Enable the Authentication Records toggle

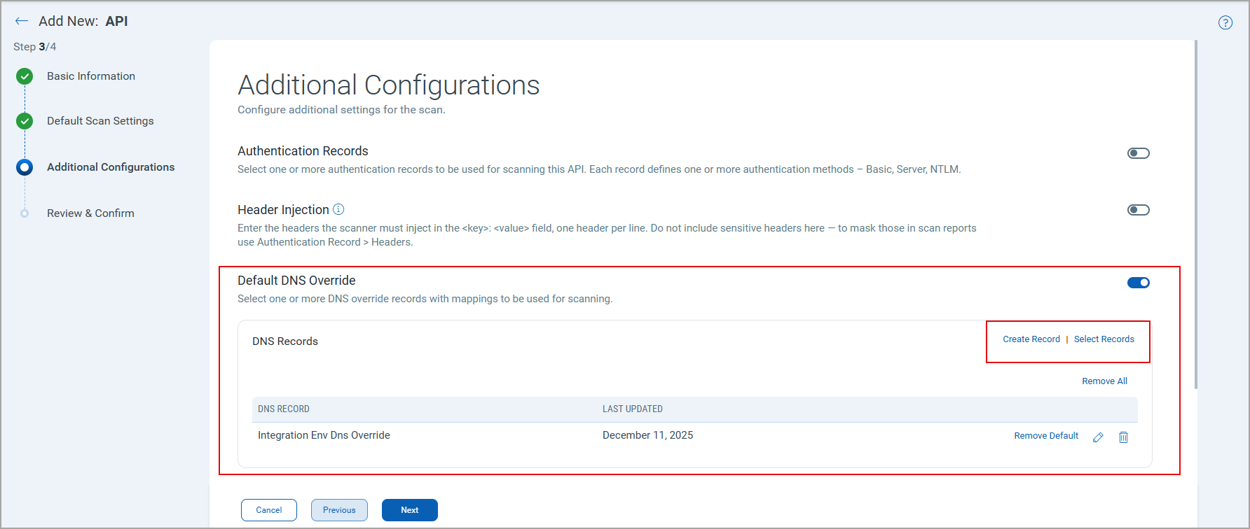point(1139,153)
